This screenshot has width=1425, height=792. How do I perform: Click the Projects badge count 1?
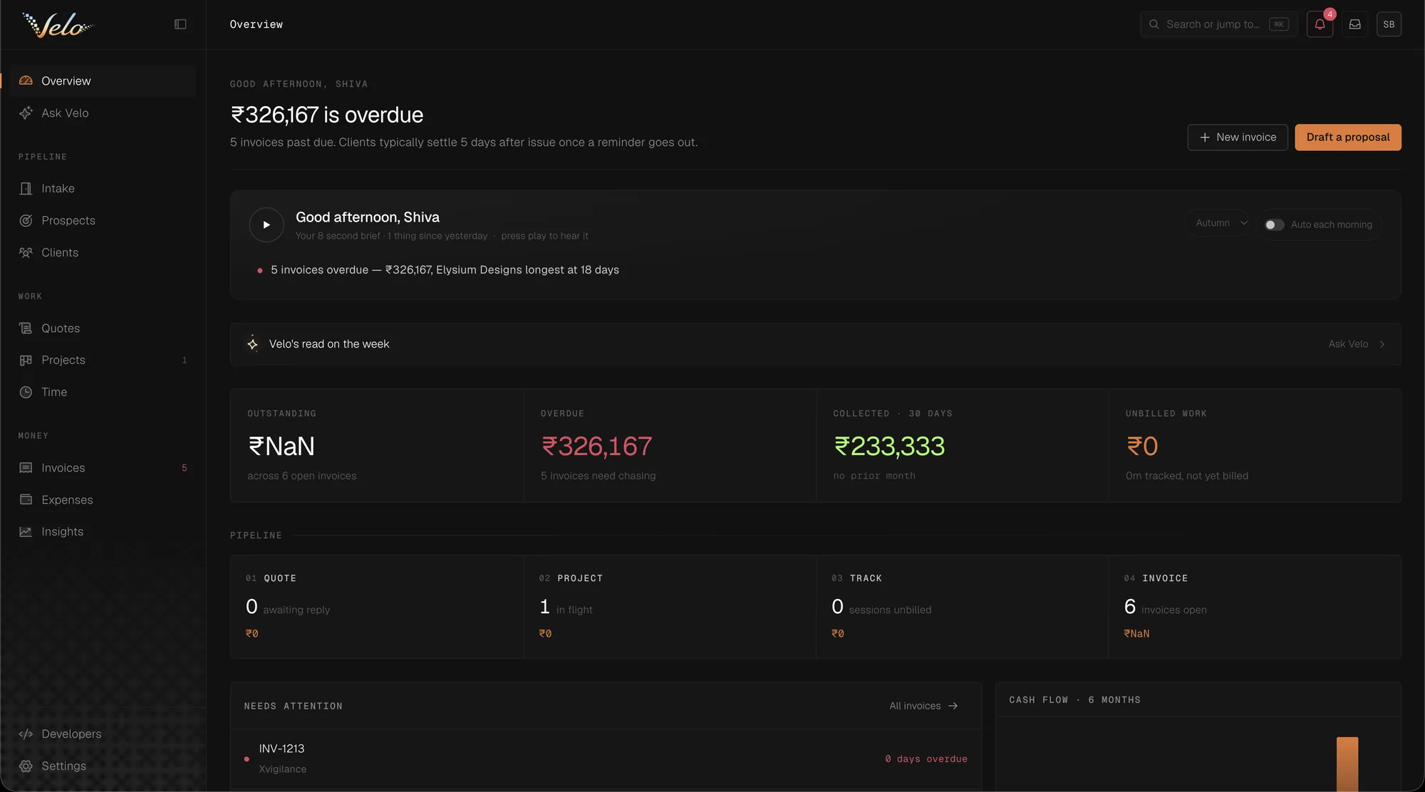click(184, 360)
